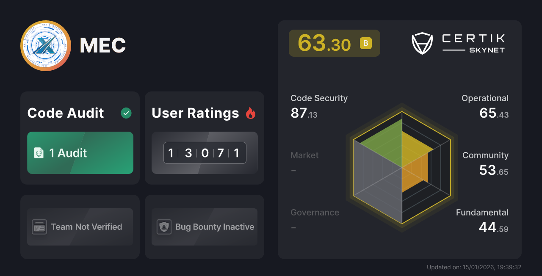Open the shield icon inside the 1 Audit badge
542x276 pixels.
39,153
